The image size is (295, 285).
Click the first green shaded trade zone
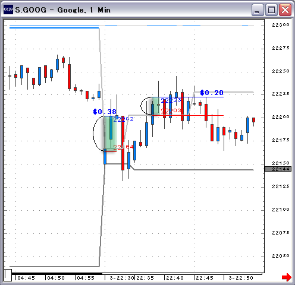pos(111,134)
